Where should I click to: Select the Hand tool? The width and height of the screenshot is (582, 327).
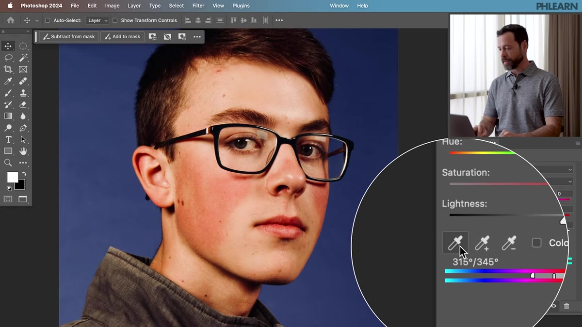click(23, 151)
